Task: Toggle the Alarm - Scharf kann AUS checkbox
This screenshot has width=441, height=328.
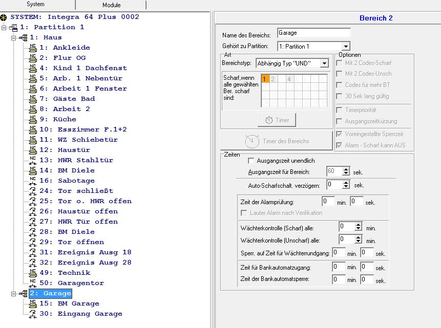Action: coord(340,145)
